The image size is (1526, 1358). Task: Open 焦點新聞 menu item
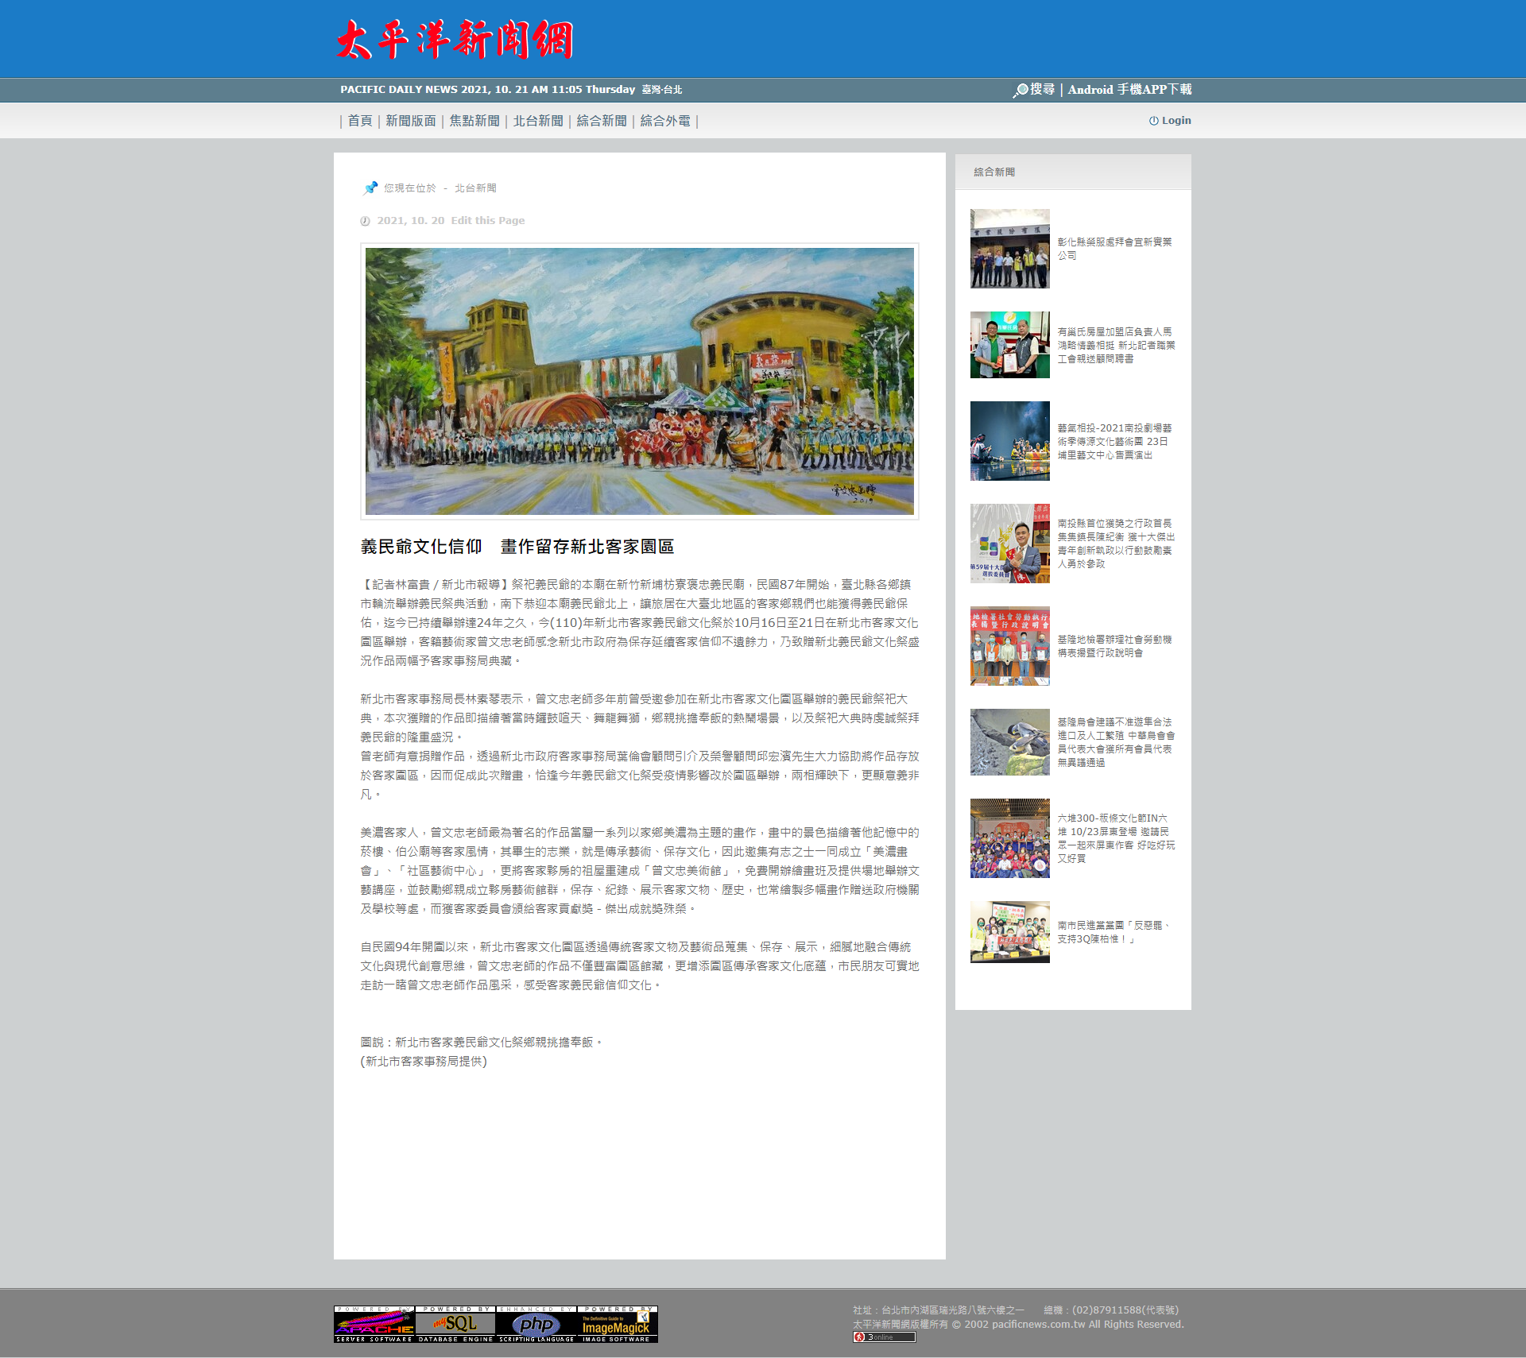click(474, 121)
